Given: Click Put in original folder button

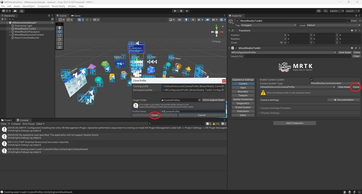Looking at the screenshot, I should coord(214,100).
